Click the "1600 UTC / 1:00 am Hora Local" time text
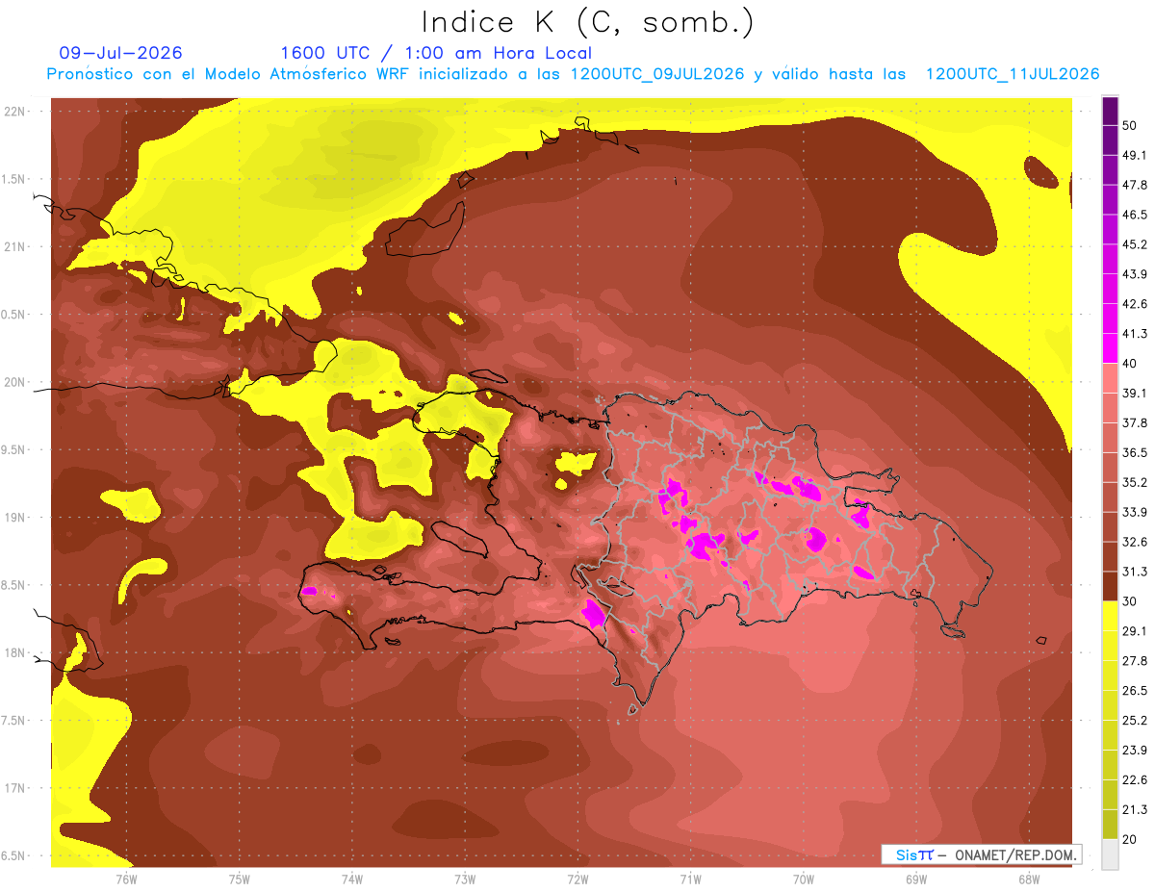The height and width of the screenshot is (892, 1155). click(x=436, y=53)
